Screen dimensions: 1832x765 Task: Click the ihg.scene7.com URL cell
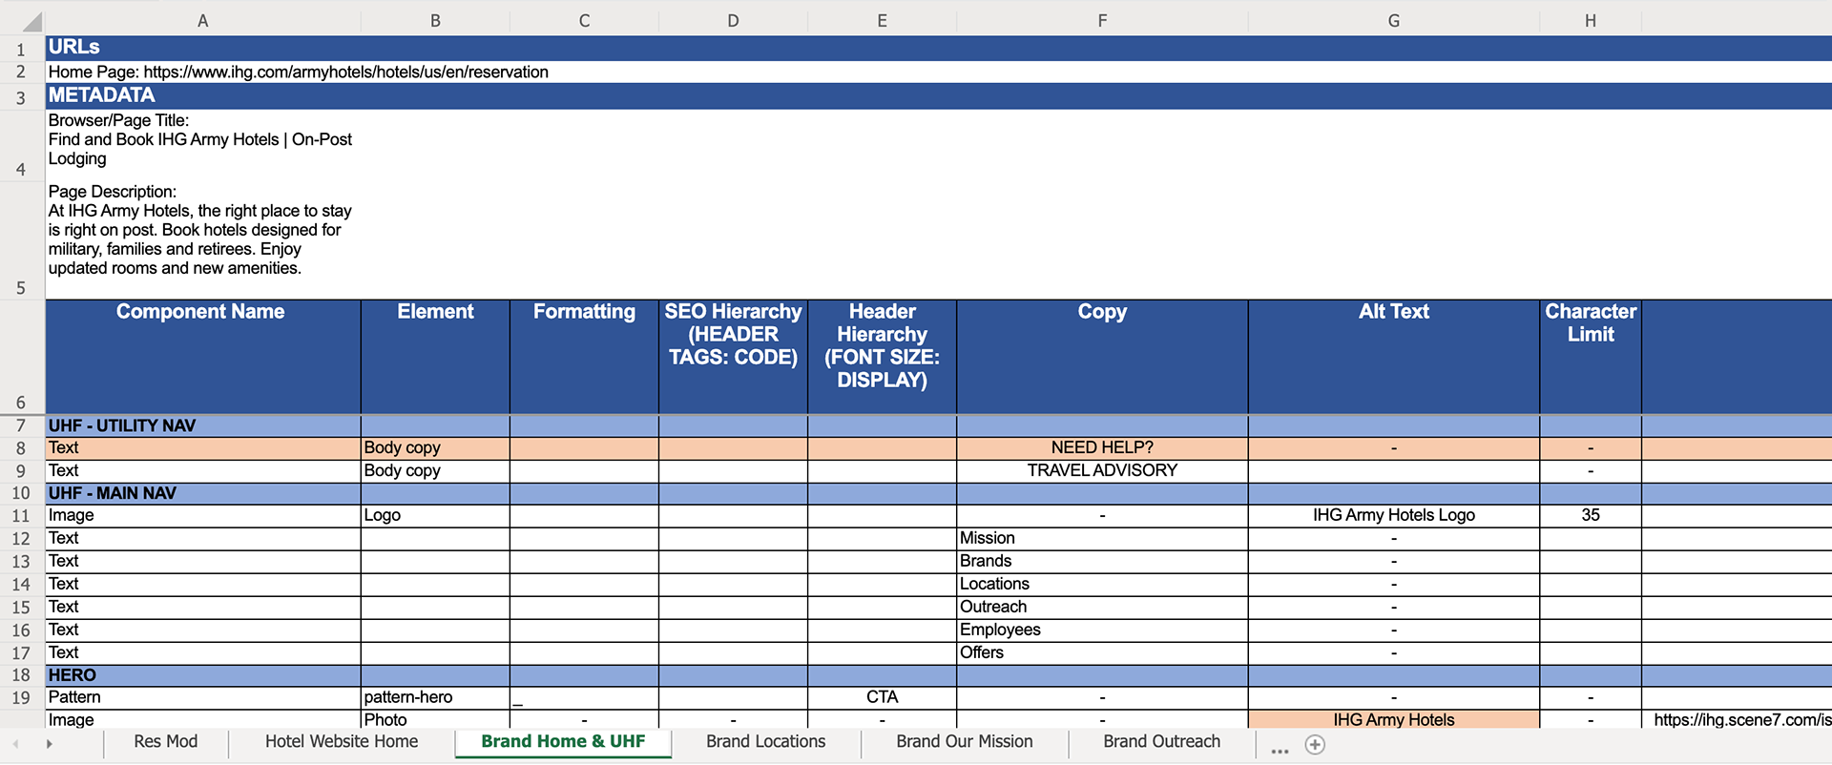pos(1737,719)
